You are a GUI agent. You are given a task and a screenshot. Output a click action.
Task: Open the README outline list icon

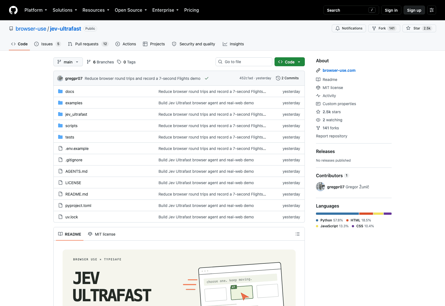click(x=298, y=234)
